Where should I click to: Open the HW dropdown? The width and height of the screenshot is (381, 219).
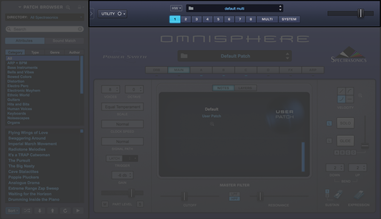tap(176, 8)
